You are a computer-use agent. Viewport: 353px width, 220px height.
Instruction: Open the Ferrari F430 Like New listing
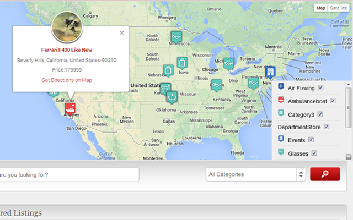[x=67, y=50]
